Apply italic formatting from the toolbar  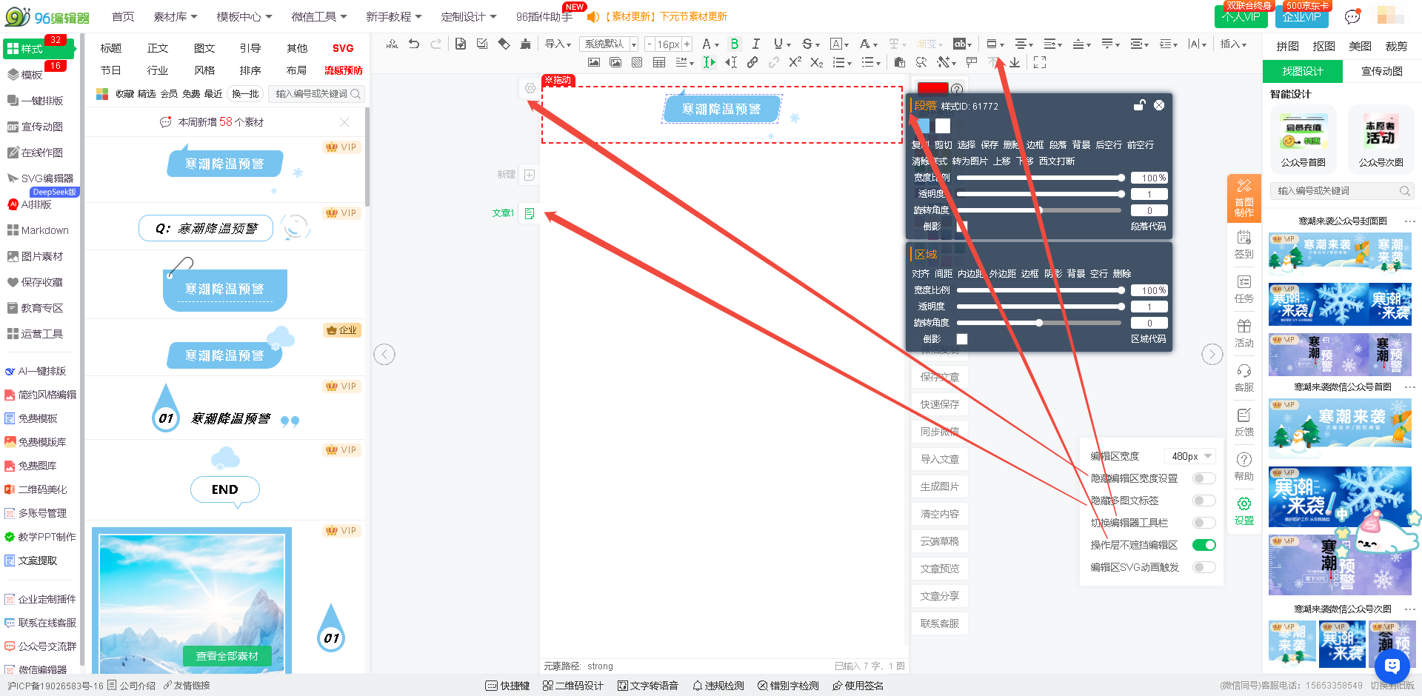pos(755,44)
